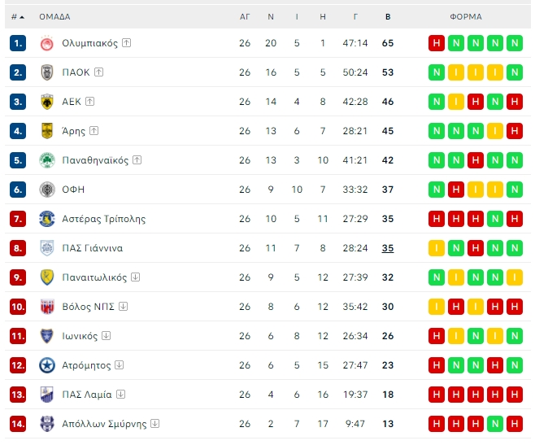The height and width of the screenshot is (445, 535).
Task: Click the Ολυμπιακός team crest
Action: pyautogui.click(x=46, y=43)
